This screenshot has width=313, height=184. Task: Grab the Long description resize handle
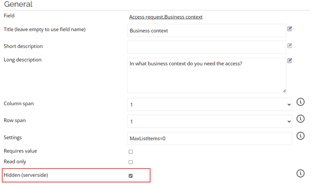(284, 91)
